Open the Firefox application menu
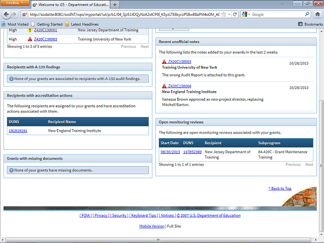324x243 pixels. point(15,3)
